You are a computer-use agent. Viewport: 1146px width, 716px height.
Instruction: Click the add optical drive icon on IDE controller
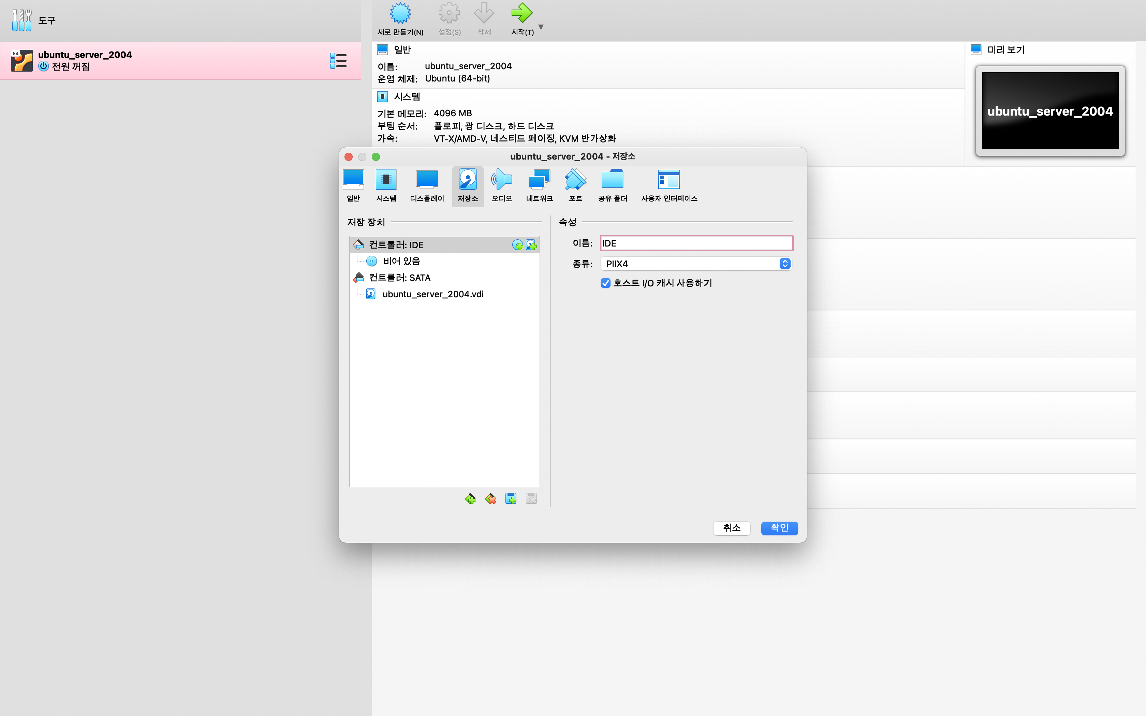tap(518, 245)
